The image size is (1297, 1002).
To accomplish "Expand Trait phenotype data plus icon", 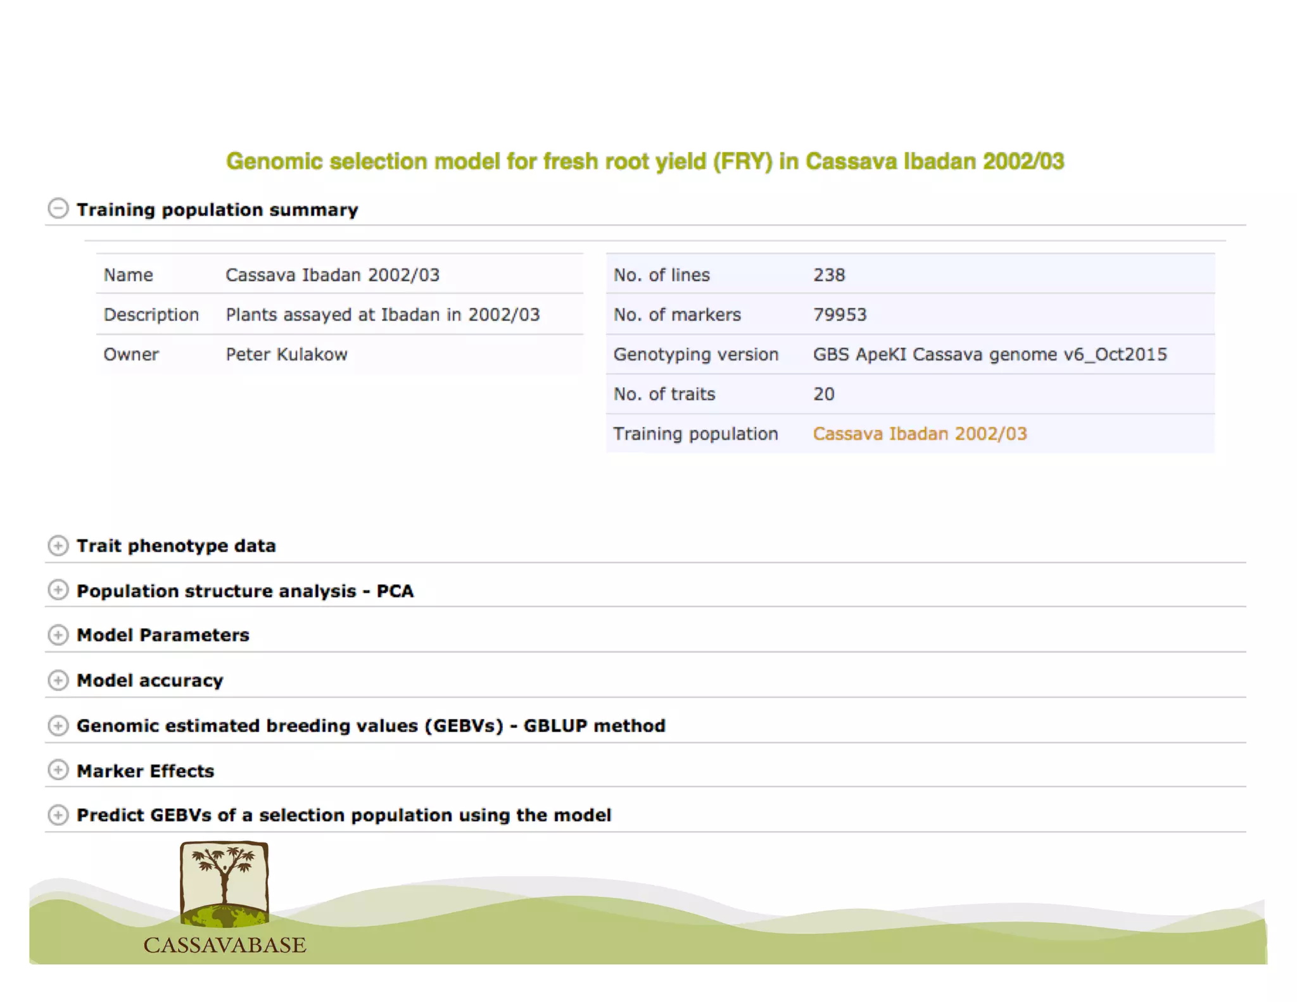I will pyautogui.click(x=58, y=545).
